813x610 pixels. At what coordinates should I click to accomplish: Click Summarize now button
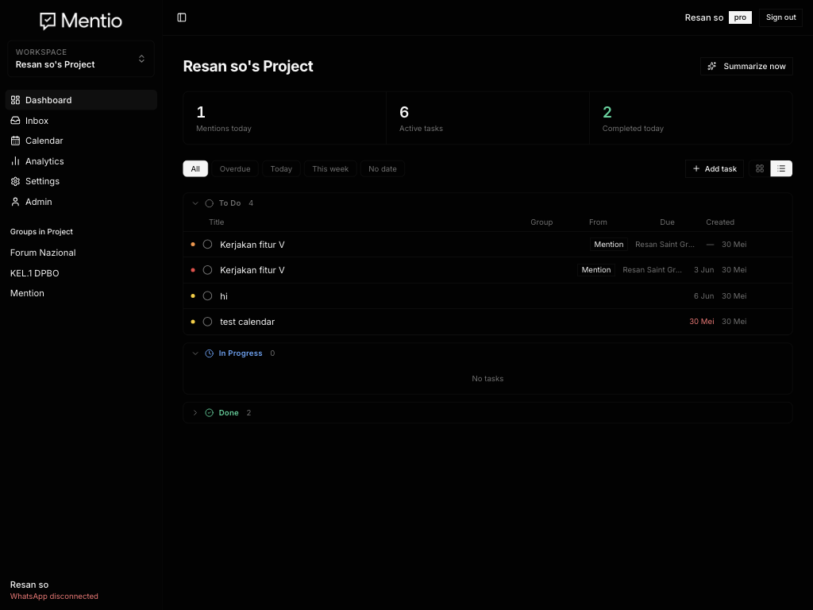746,67
